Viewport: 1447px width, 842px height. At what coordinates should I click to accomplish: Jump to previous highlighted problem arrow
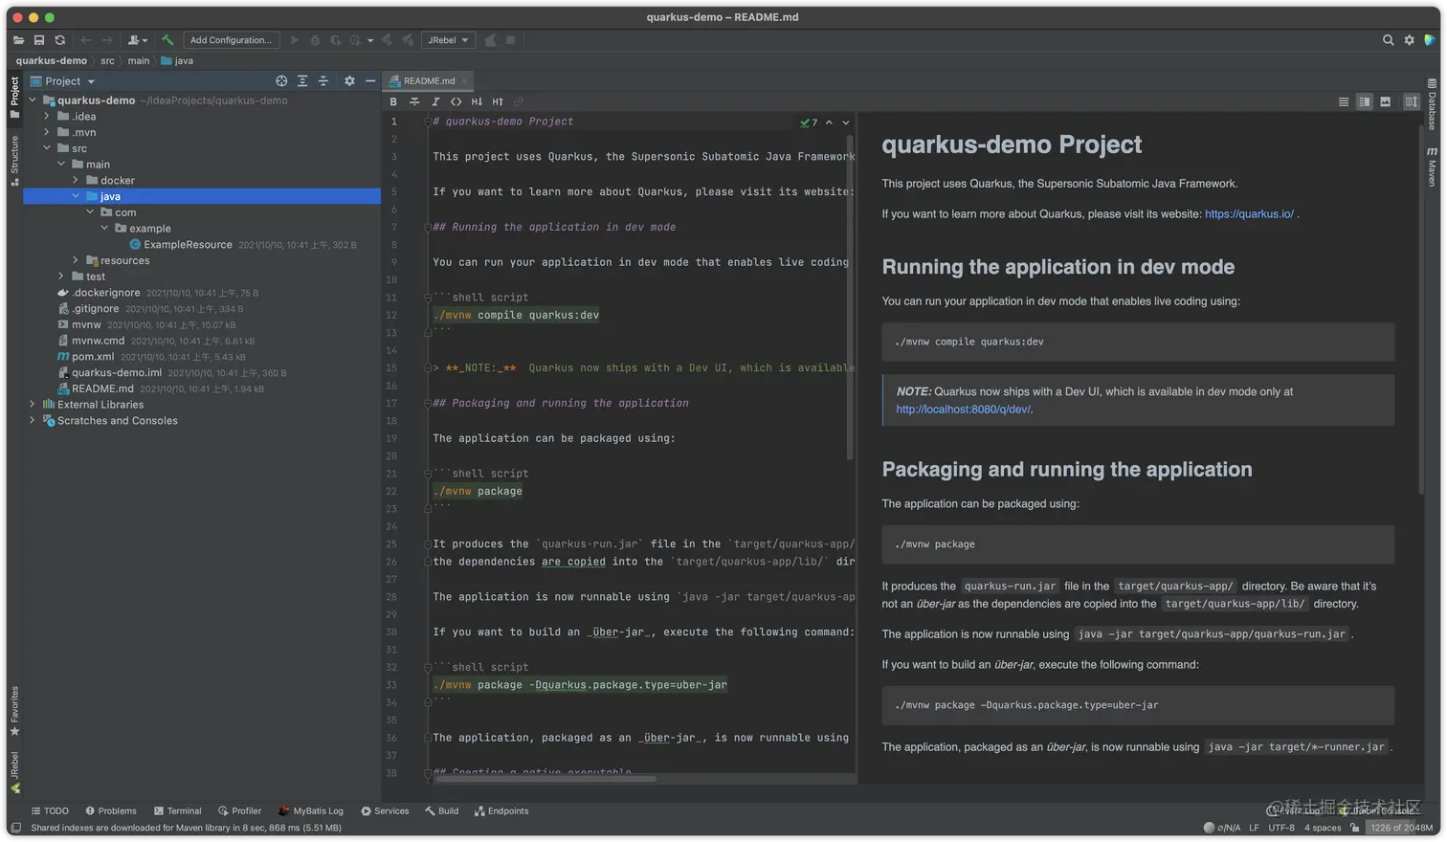pyautogui.click(x=829, y=122)
